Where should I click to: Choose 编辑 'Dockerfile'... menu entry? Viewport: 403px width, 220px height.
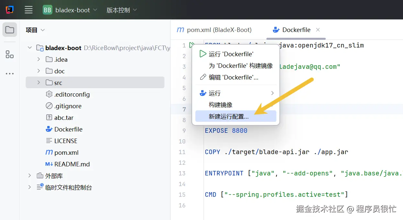[x=236, y=77]
